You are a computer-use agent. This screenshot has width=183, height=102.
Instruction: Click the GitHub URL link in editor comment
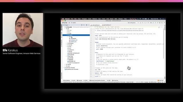pyautogui.click(x=120, y=30)
